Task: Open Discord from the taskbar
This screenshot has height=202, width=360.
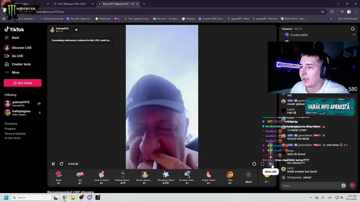Action: [89, 198]
